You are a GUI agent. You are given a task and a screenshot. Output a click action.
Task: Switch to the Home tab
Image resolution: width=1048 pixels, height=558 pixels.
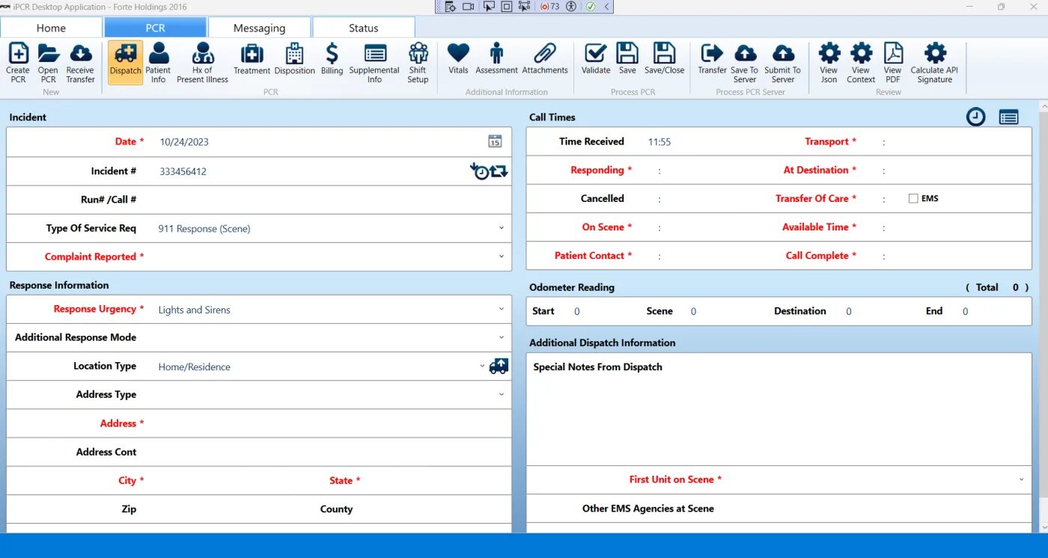pyautogui.click(x=51, y=28)
